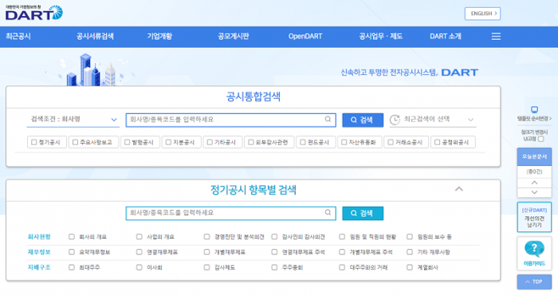The width and height of the screenshot is (558, 296).
Task: Check the 공정위공시 checkbox
Action: click(x=437, y=142)
